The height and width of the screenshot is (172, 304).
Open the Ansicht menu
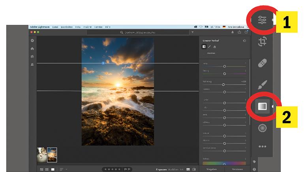tap(87, 27)
